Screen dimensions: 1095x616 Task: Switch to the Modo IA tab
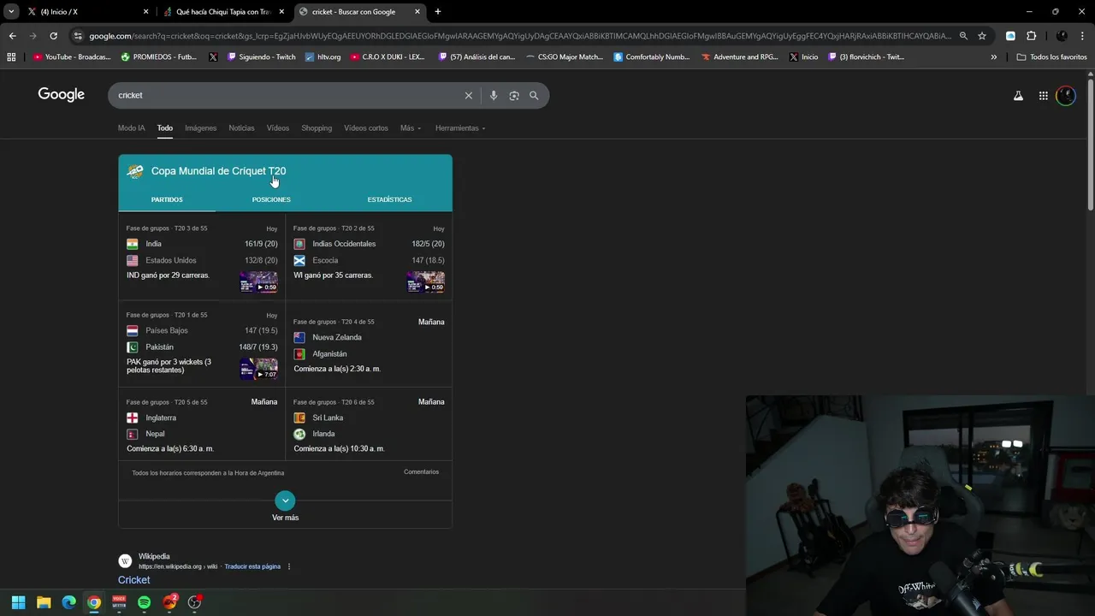click(x=131, y=128)
